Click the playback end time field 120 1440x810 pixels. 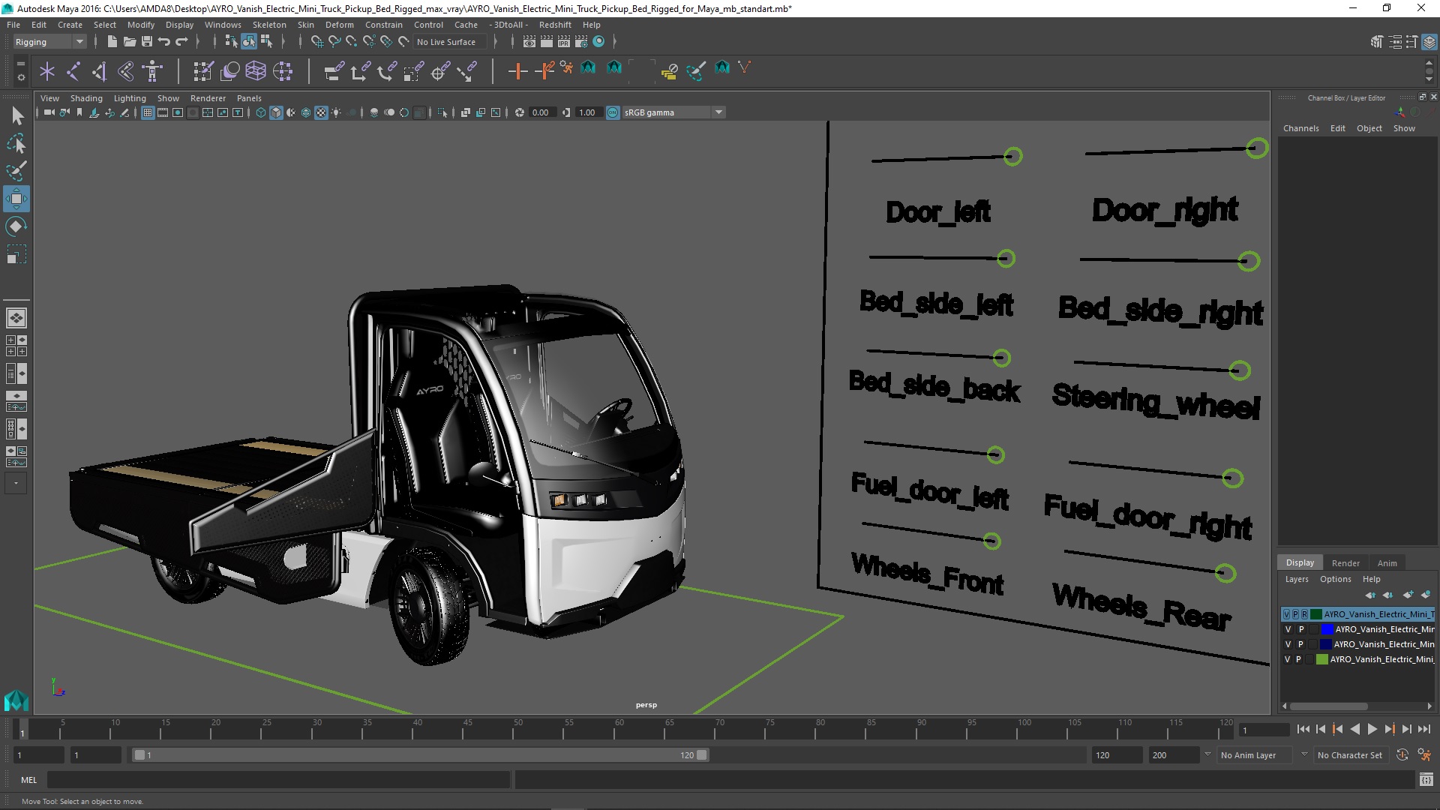1116,755
